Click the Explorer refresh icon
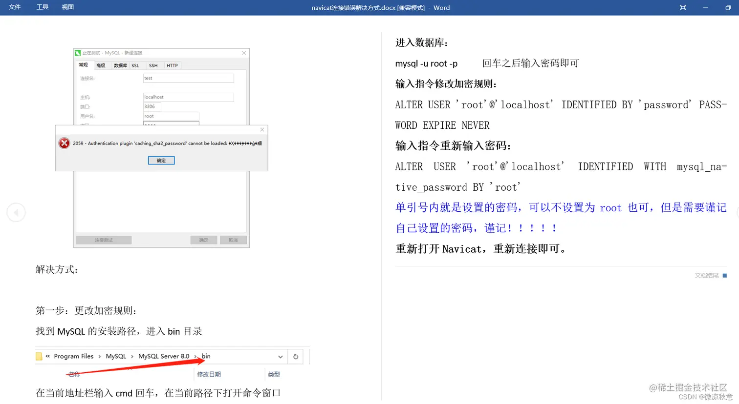 pos(296,357)
